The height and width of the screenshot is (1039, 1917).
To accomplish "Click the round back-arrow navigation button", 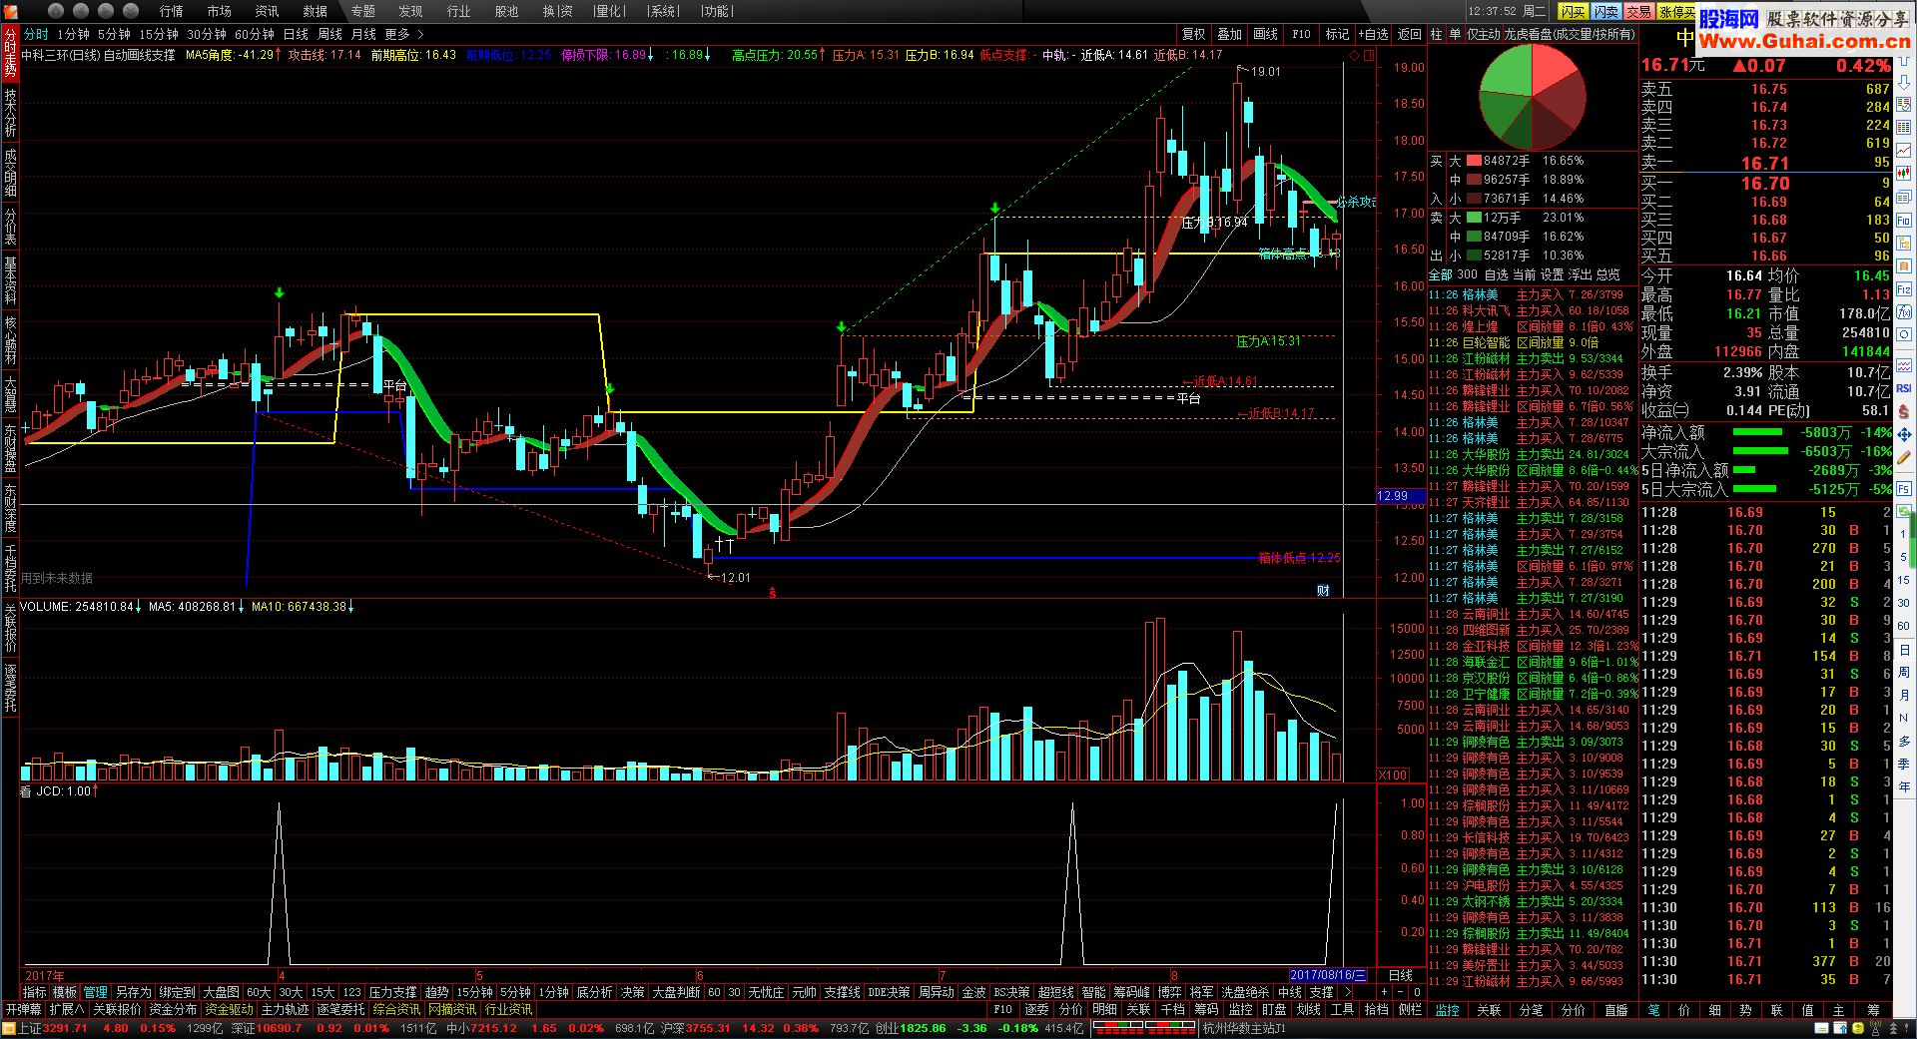I will point(82,11).
